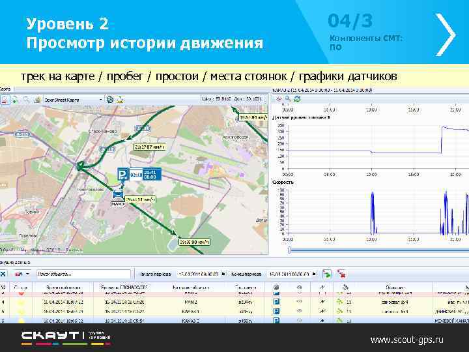This screenshot has height=352, width=469.
Task: Open the vehicle filter dropdown arrow
Action: coord(27,274)
